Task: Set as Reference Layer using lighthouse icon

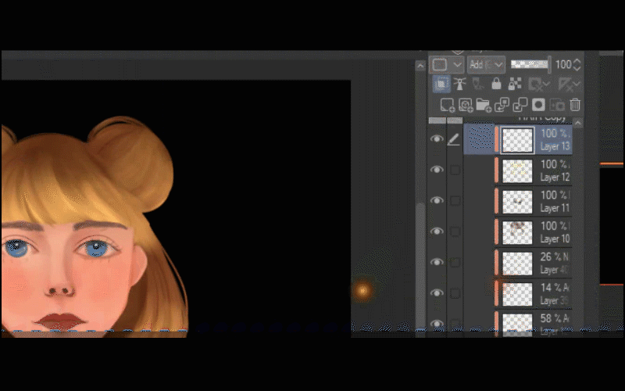Action: pos(459,84)
